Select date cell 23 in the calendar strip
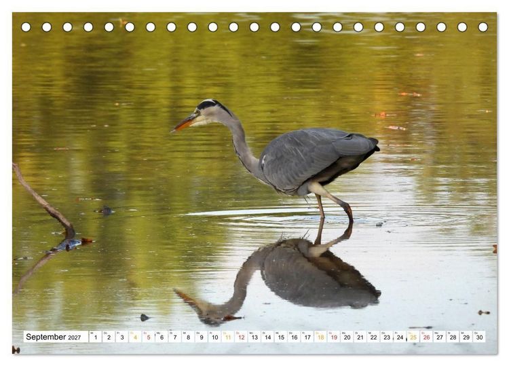 pos(387,337)
